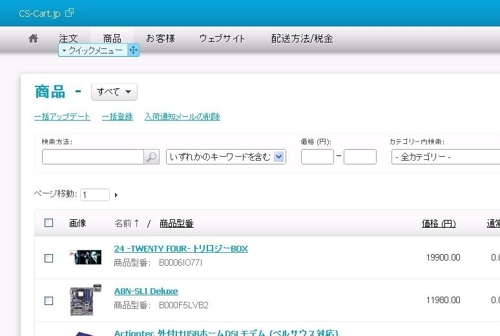This screenshot has width=500, height=336.
Task: Expand the すべて filter dropdown
Action: click(x=114, y=92)
